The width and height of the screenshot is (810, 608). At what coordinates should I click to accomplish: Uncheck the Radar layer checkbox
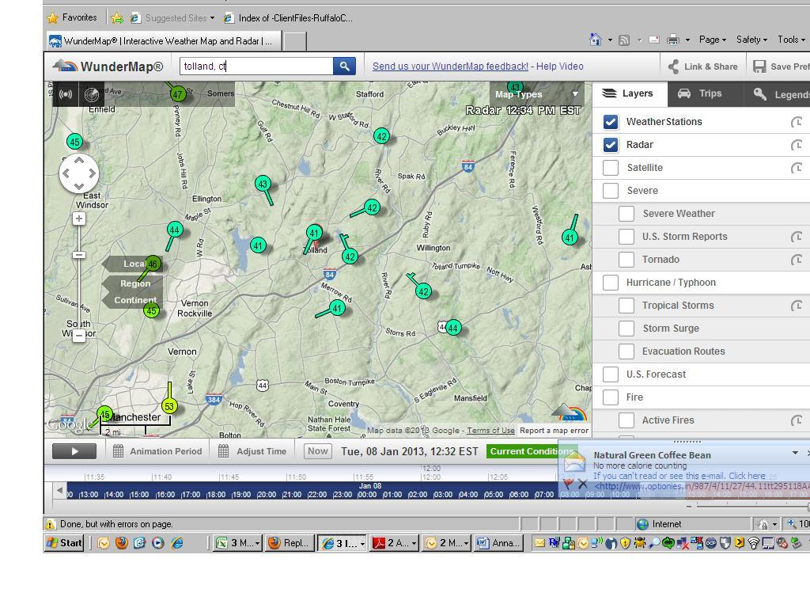point(610,145)
